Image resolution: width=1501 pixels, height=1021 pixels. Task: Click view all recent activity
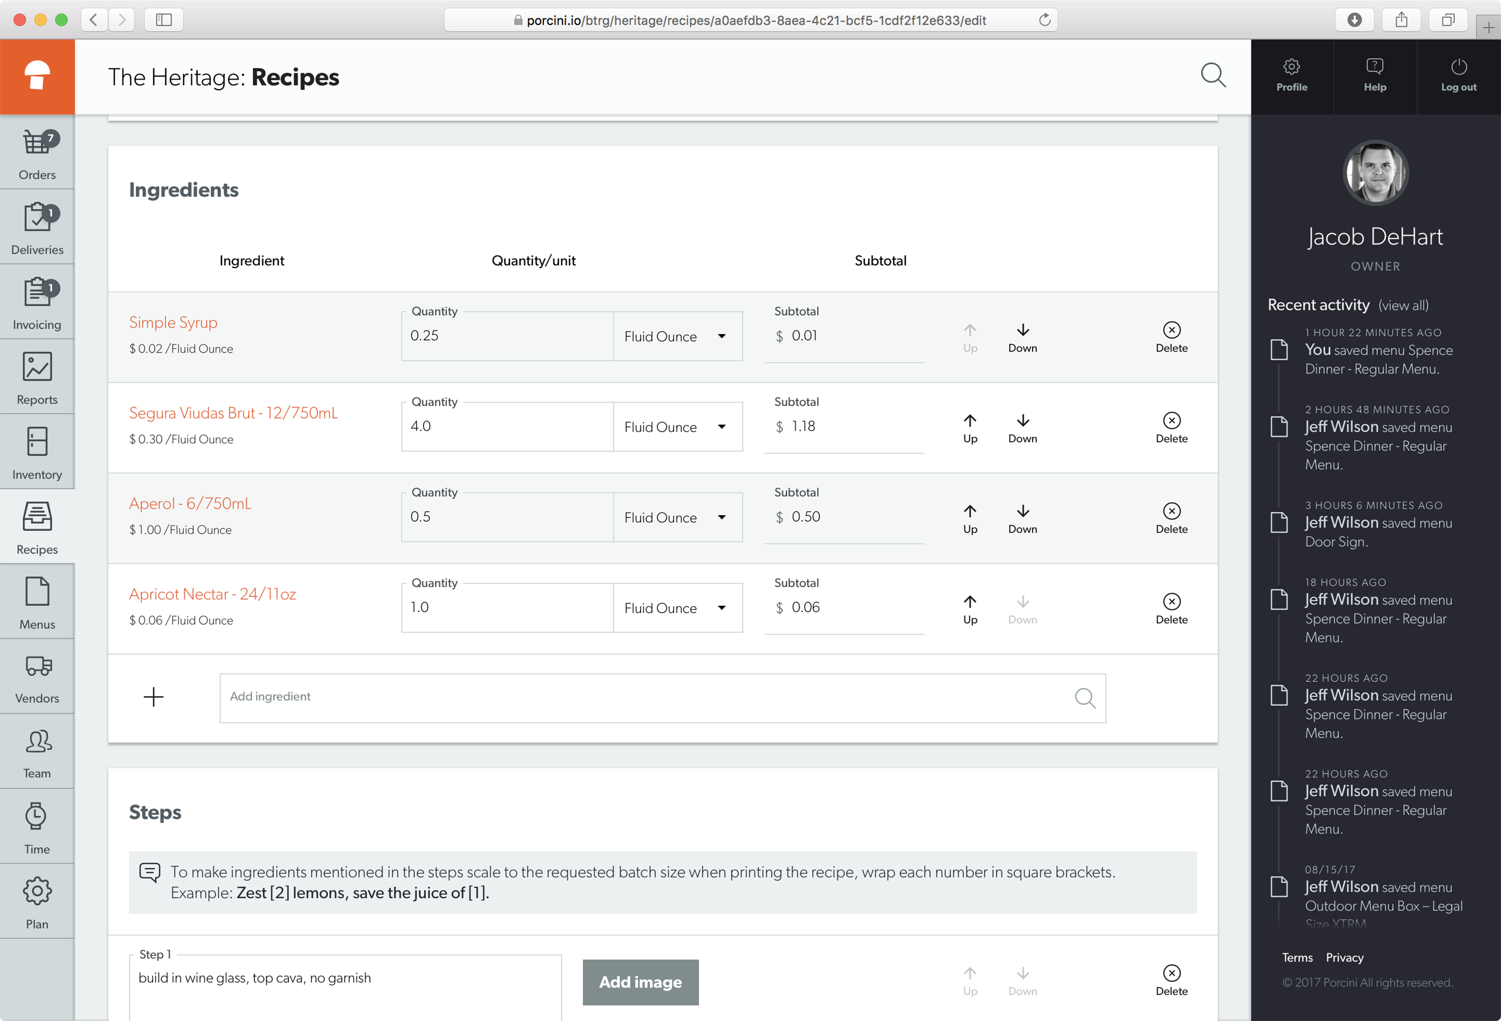[1403, 305]
